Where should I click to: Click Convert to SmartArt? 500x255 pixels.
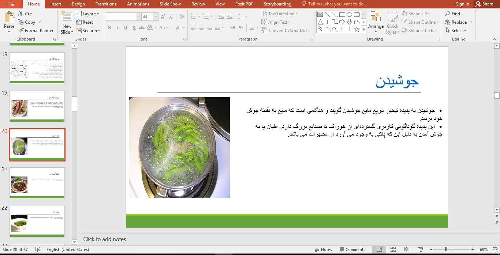pyautogui.click(x=286, y=31)
